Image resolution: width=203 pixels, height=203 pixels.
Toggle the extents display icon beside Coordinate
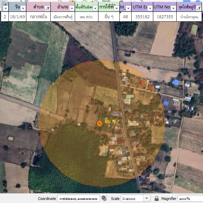pyautogui.click(x=104, y=198)
